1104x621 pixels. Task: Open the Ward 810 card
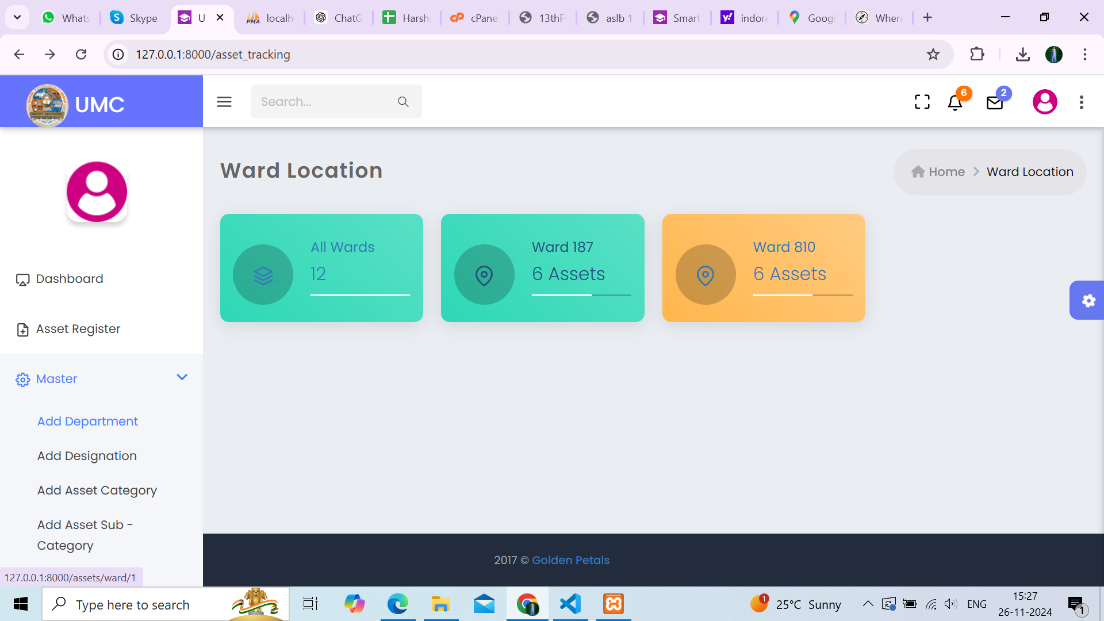click(764, 268)
